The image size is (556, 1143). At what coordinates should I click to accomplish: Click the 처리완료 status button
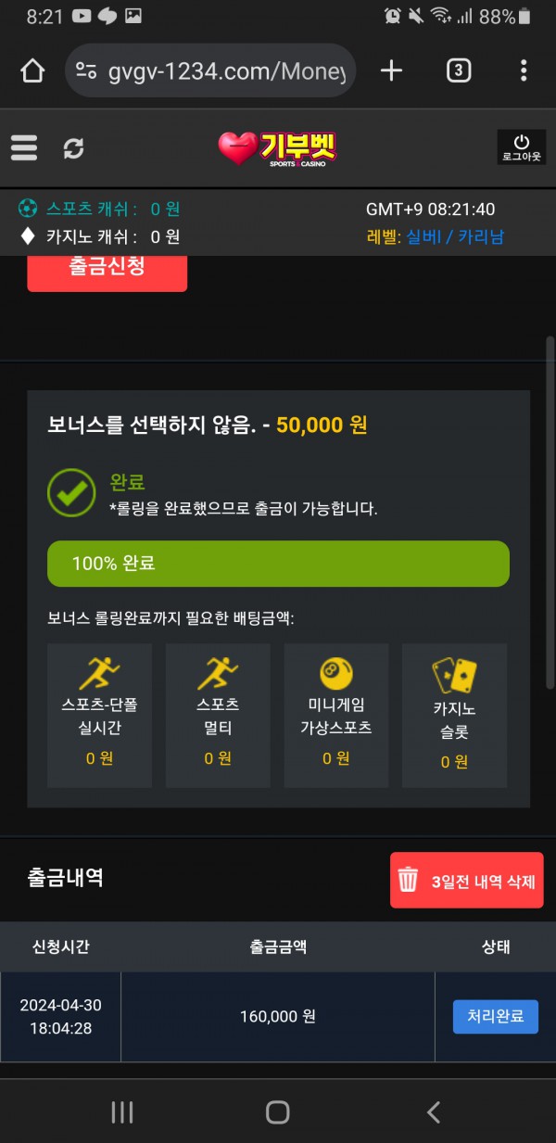pos(495,1016)
